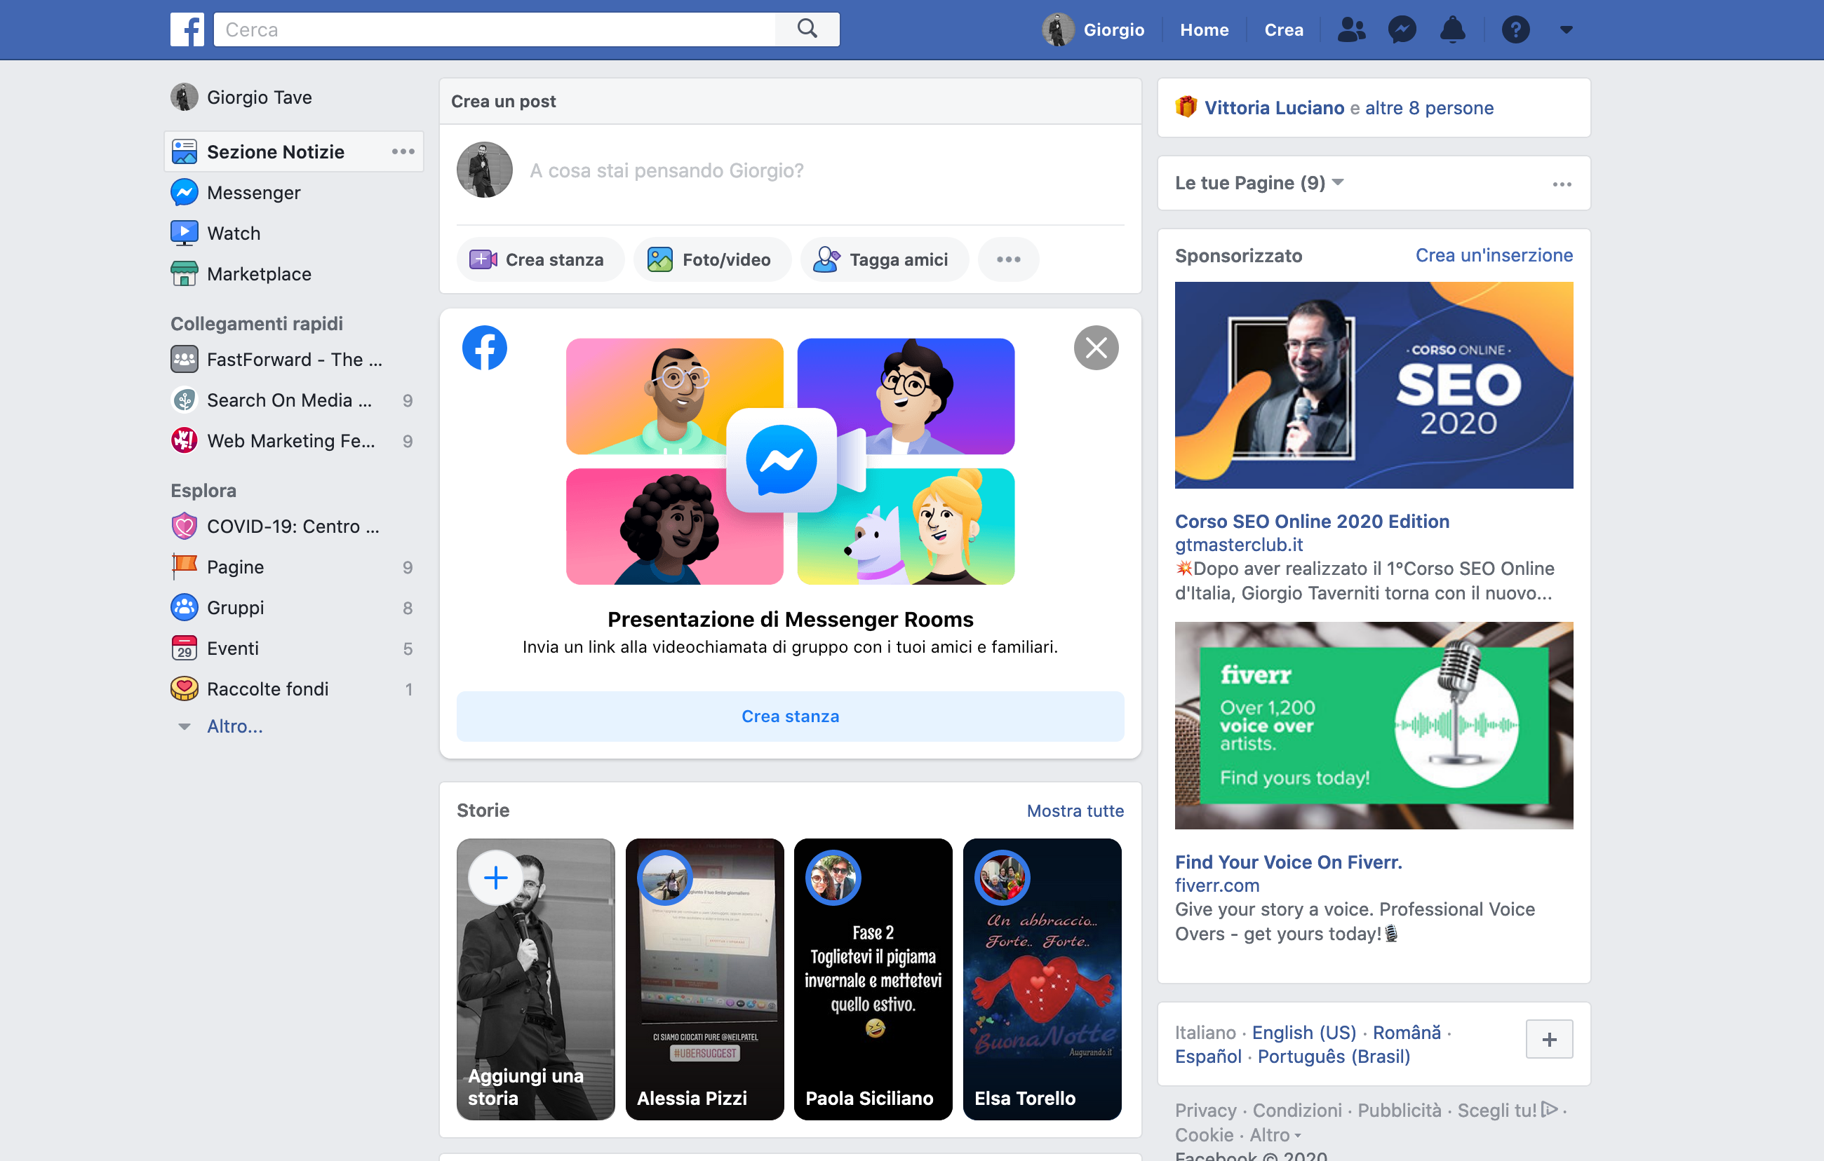Open Gruppi in Esplora
The width and height of the screenshot is (1824, 1161).
pyautogui.click(x=217, y=608)
